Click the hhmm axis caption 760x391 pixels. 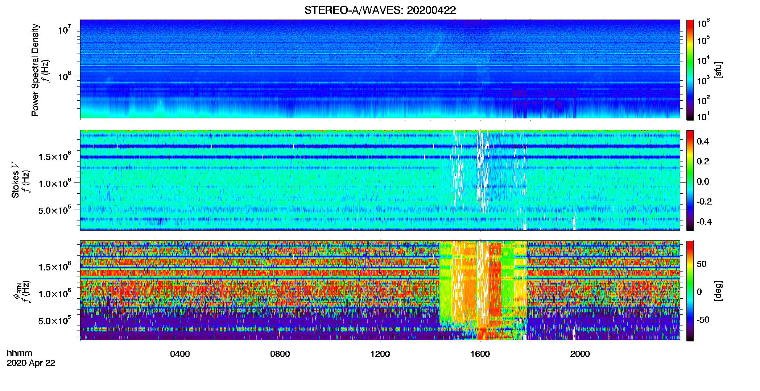click(20, 353)
